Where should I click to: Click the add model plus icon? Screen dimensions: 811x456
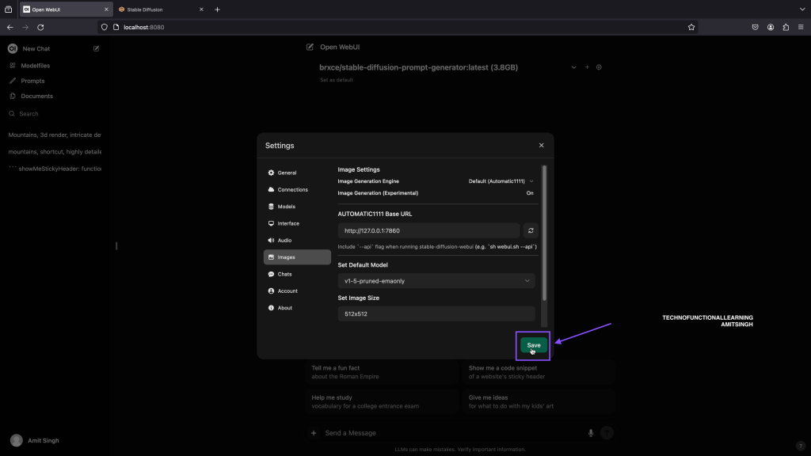point(587,67)
